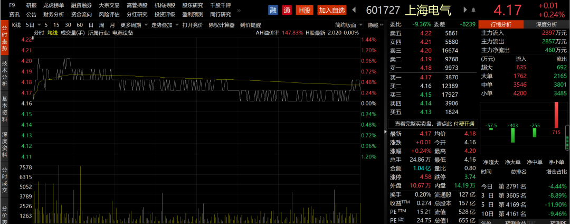Screen dimensions: 570x224
Task: Select 日 daily period
Action: coord(91,25)
